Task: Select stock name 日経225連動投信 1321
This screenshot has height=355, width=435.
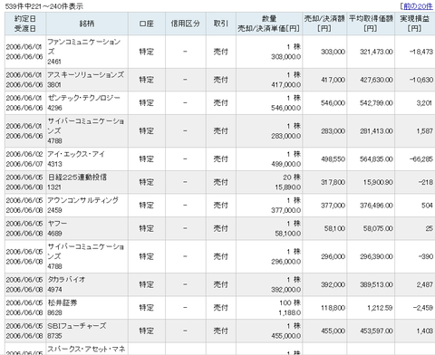Action: point(77,182)
